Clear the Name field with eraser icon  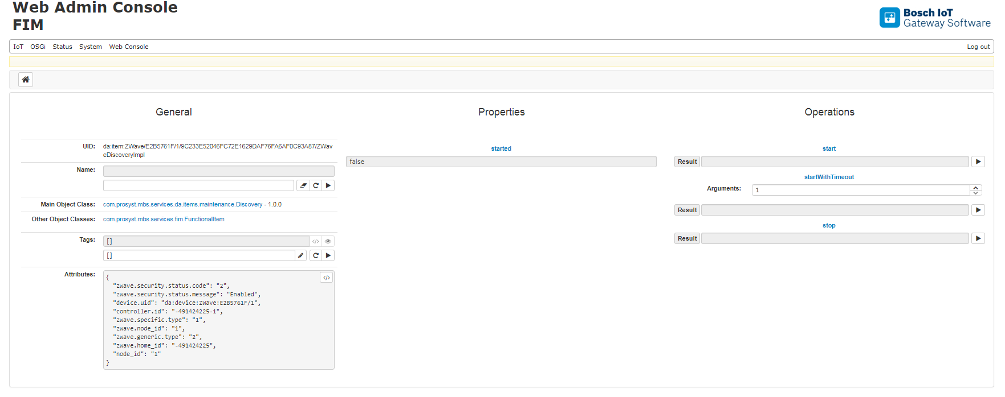pos(303,185)
